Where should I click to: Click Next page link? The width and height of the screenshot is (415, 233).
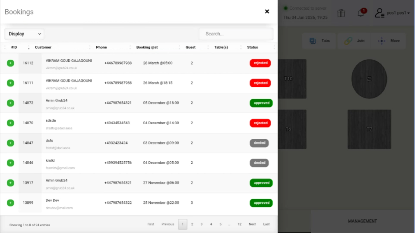point(252,224)
